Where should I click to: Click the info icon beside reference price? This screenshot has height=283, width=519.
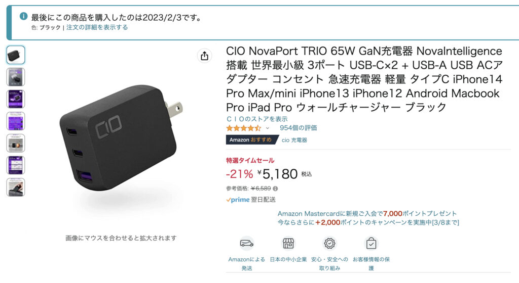point(275,188)
